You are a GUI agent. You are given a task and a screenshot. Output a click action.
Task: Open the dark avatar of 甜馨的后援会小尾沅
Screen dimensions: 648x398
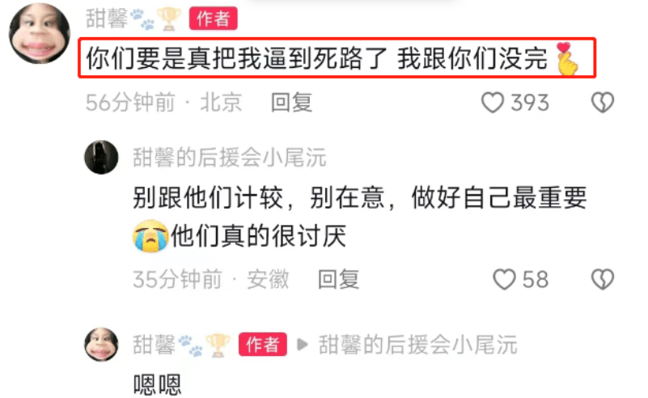[x=101, y=157]
